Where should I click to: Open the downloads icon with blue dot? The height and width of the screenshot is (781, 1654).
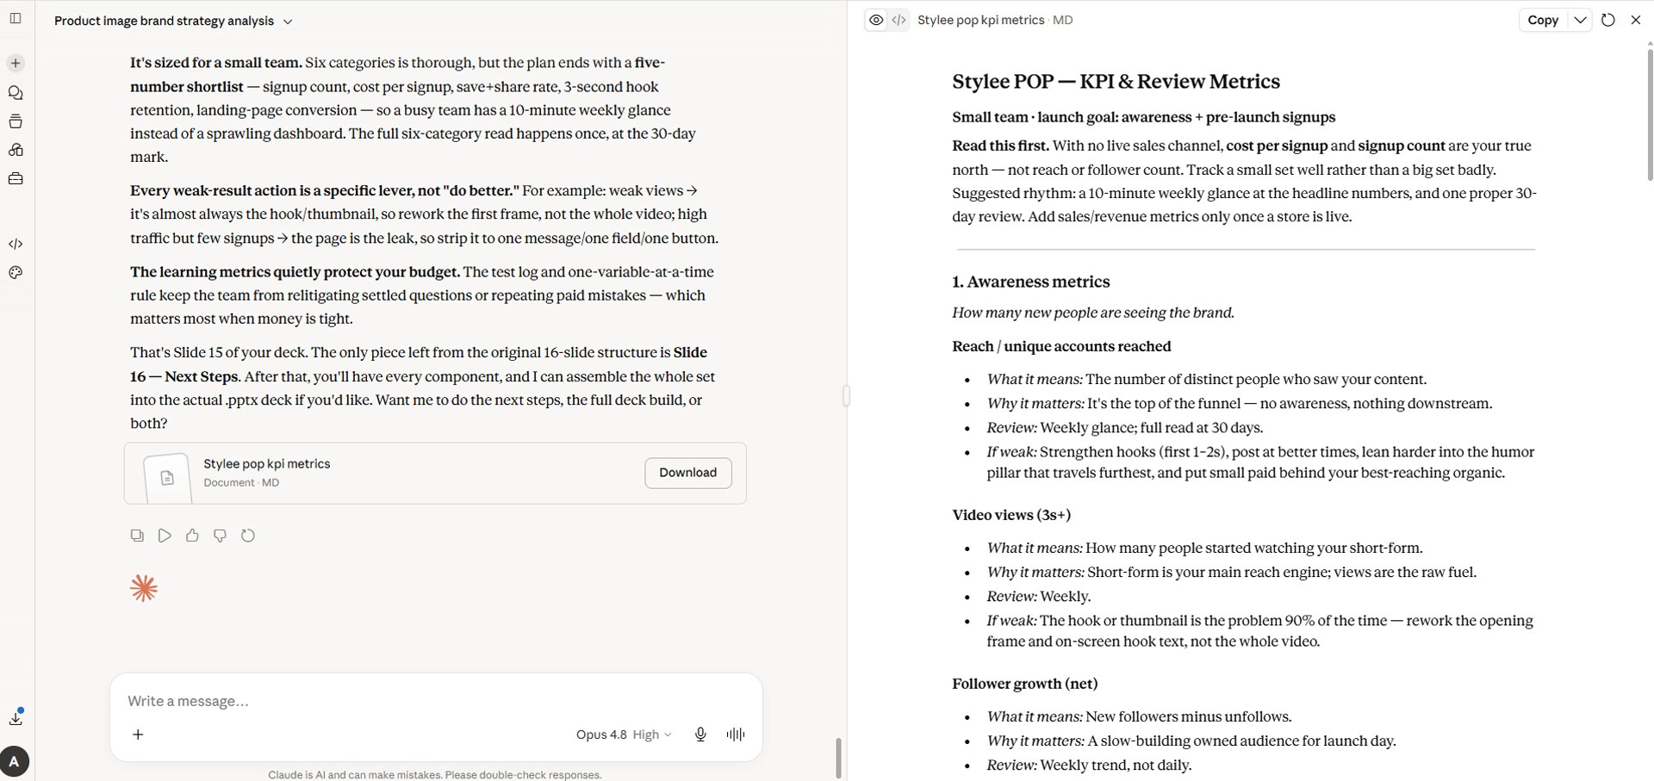click(x=16, y=717)
